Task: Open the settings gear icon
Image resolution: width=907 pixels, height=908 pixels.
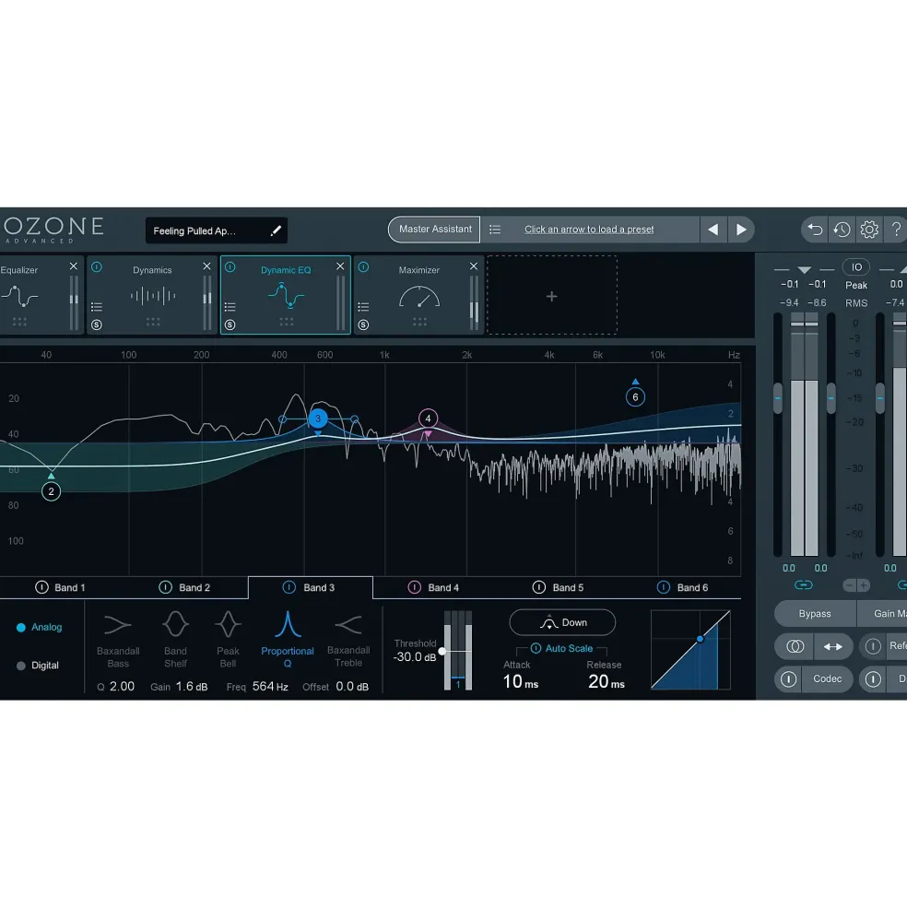Action: pyautogui.click(x=869, y=230)
